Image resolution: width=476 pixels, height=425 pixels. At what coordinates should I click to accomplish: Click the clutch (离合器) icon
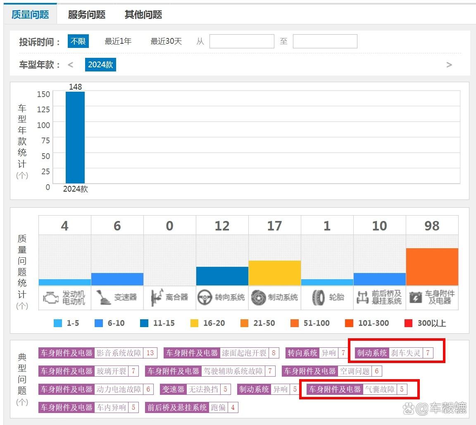pyautogui.click(x=157, y=297)
